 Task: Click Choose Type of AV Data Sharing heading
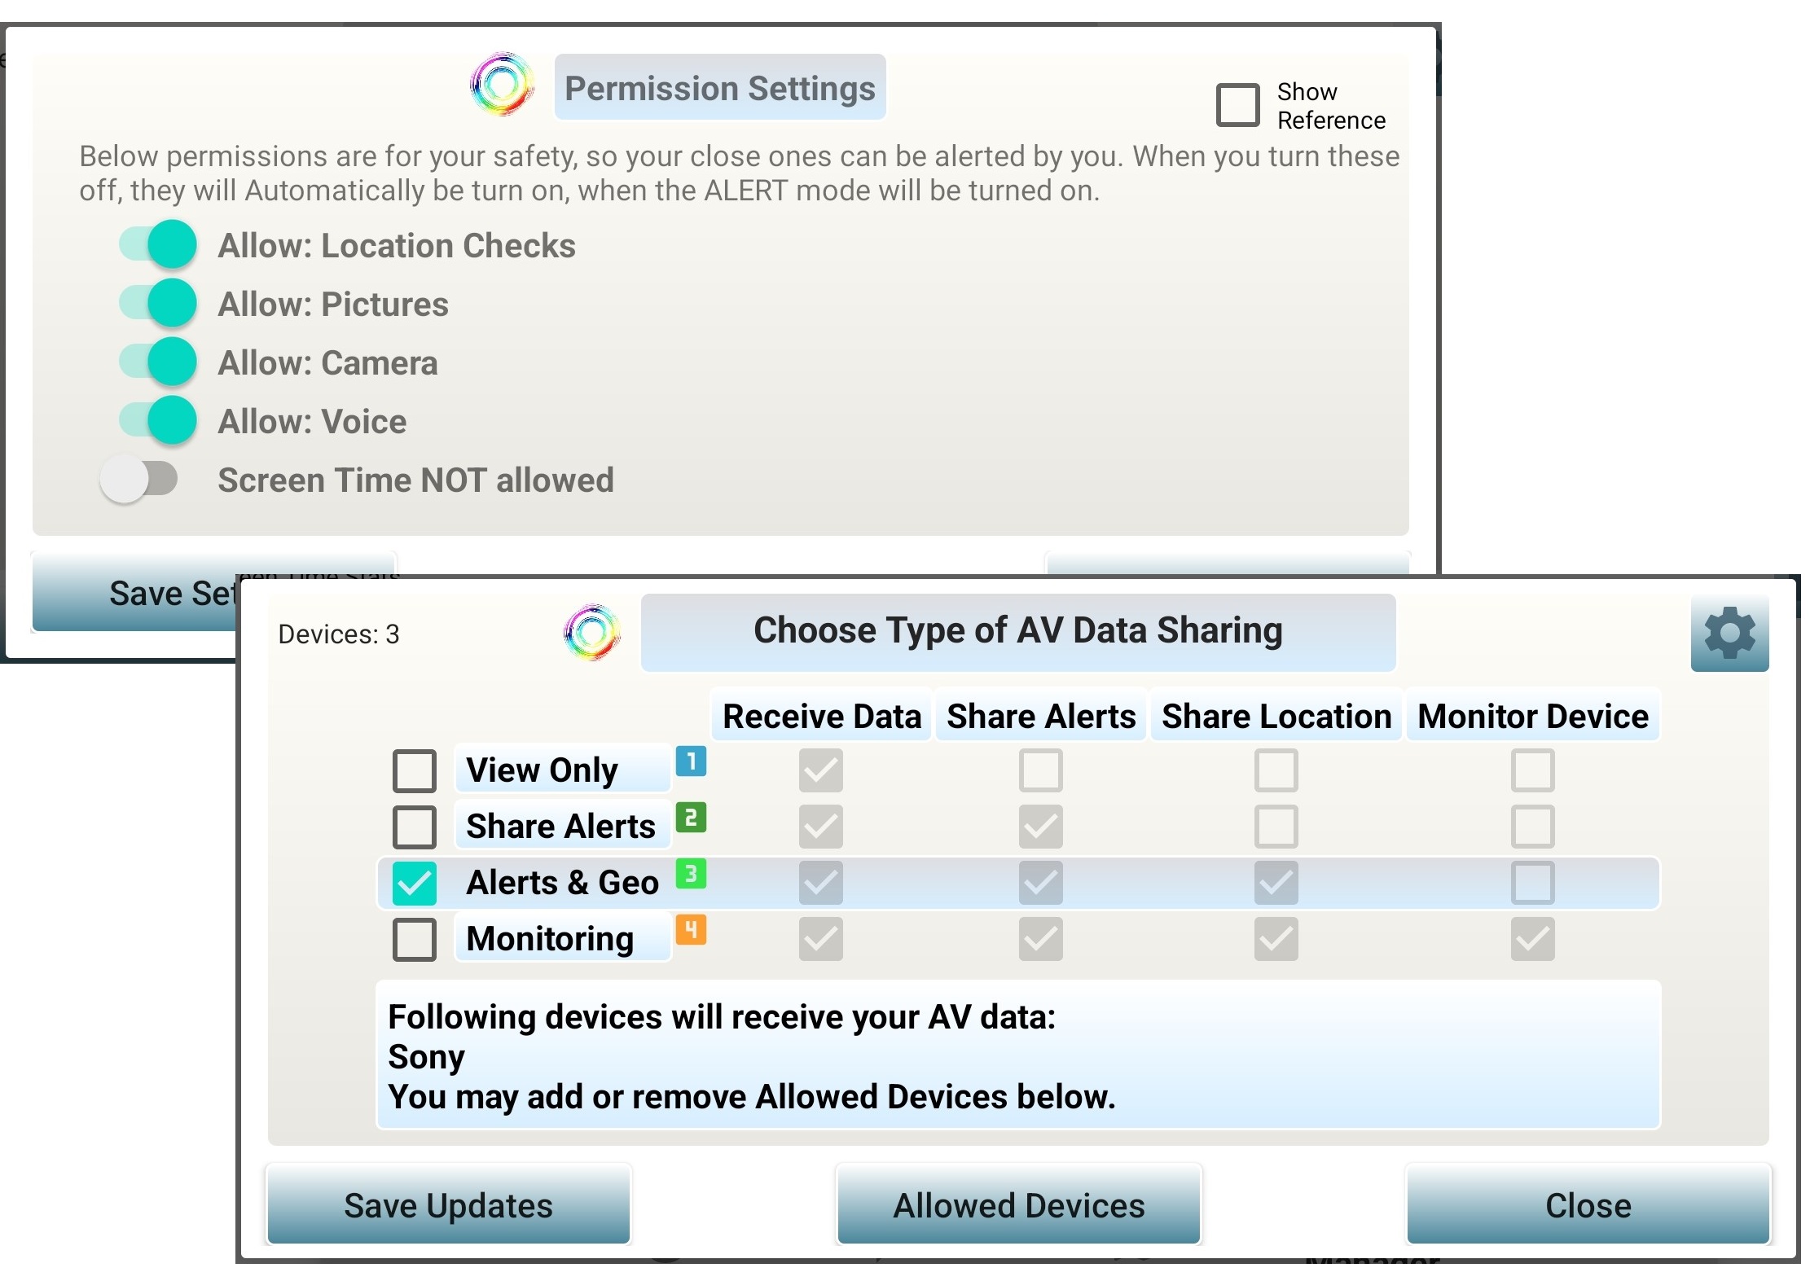click(1017, 631)
